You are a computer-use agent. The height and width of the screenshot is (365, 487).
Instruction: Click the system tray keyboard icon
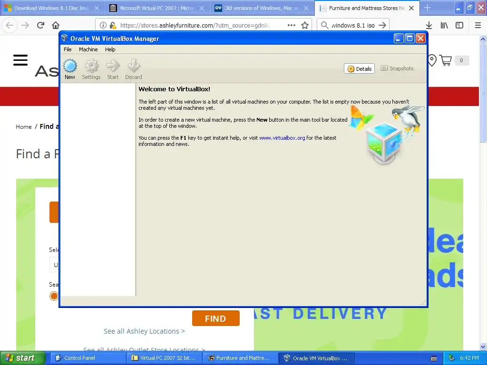coord(434,358)
